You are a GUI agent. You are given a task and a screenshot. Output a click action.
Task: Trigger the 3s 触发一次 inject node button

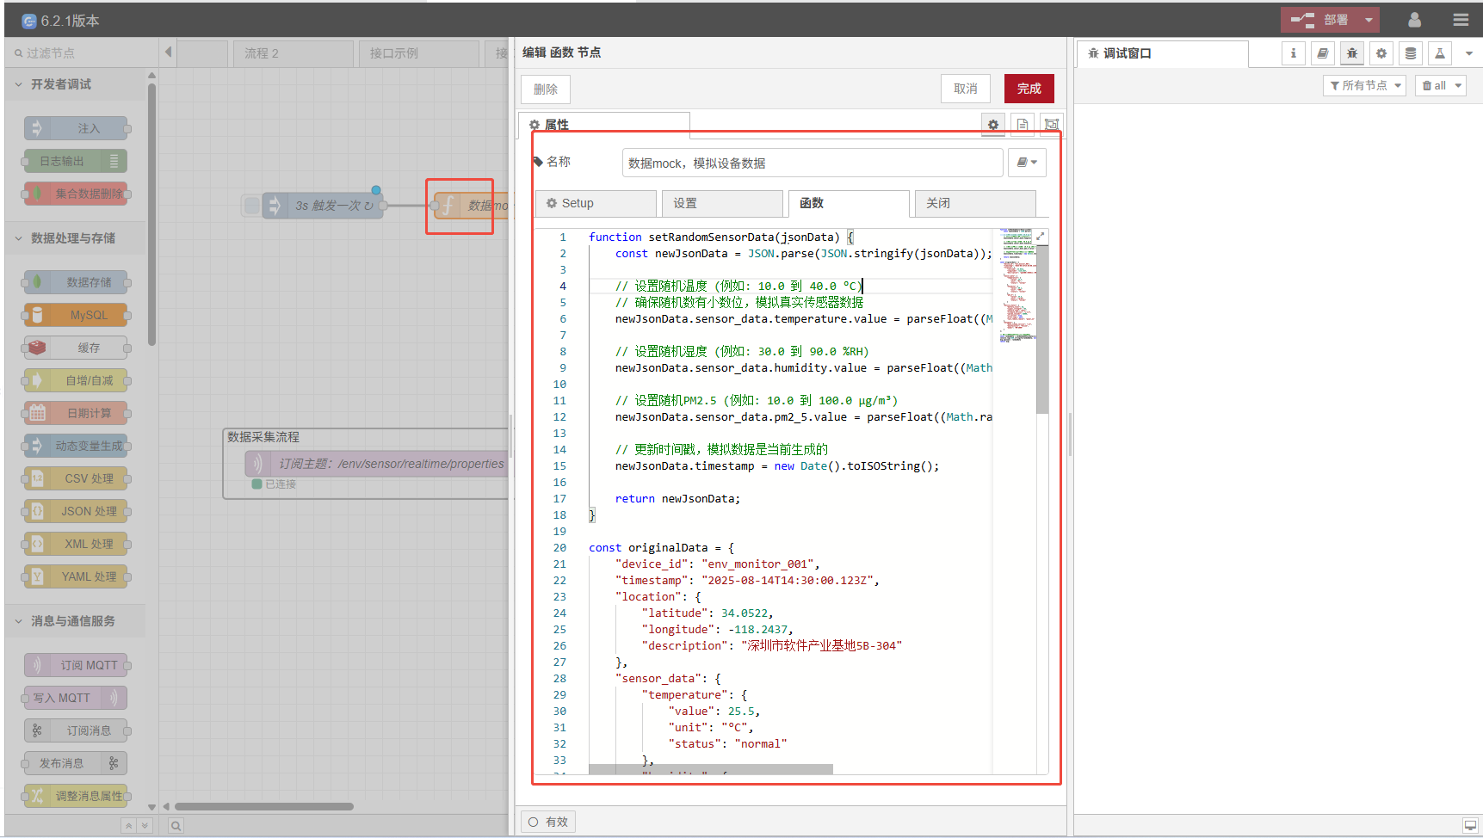[251, 206]
